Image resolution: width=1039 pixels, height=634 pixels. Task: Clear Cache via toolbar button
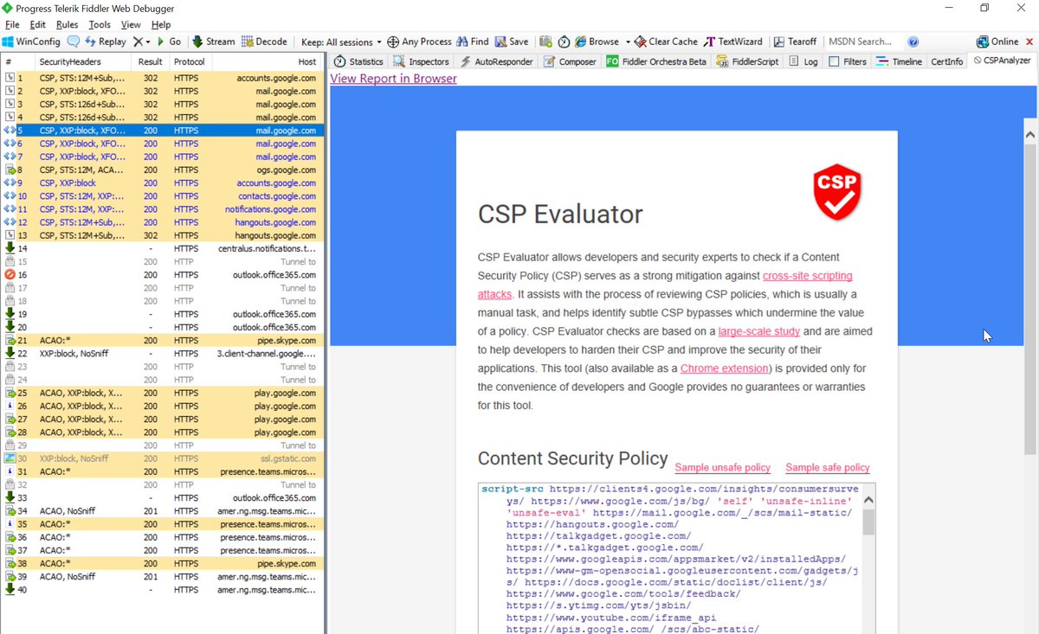[x=666, y=42]
